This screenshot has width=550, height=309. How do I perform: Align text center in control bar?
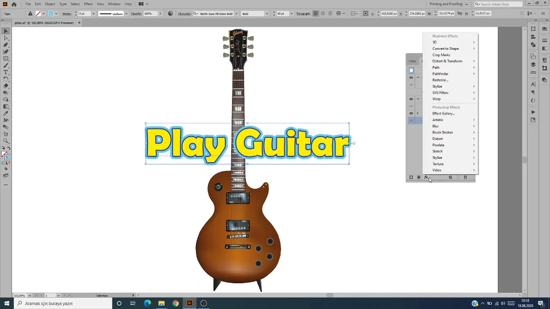323,14
